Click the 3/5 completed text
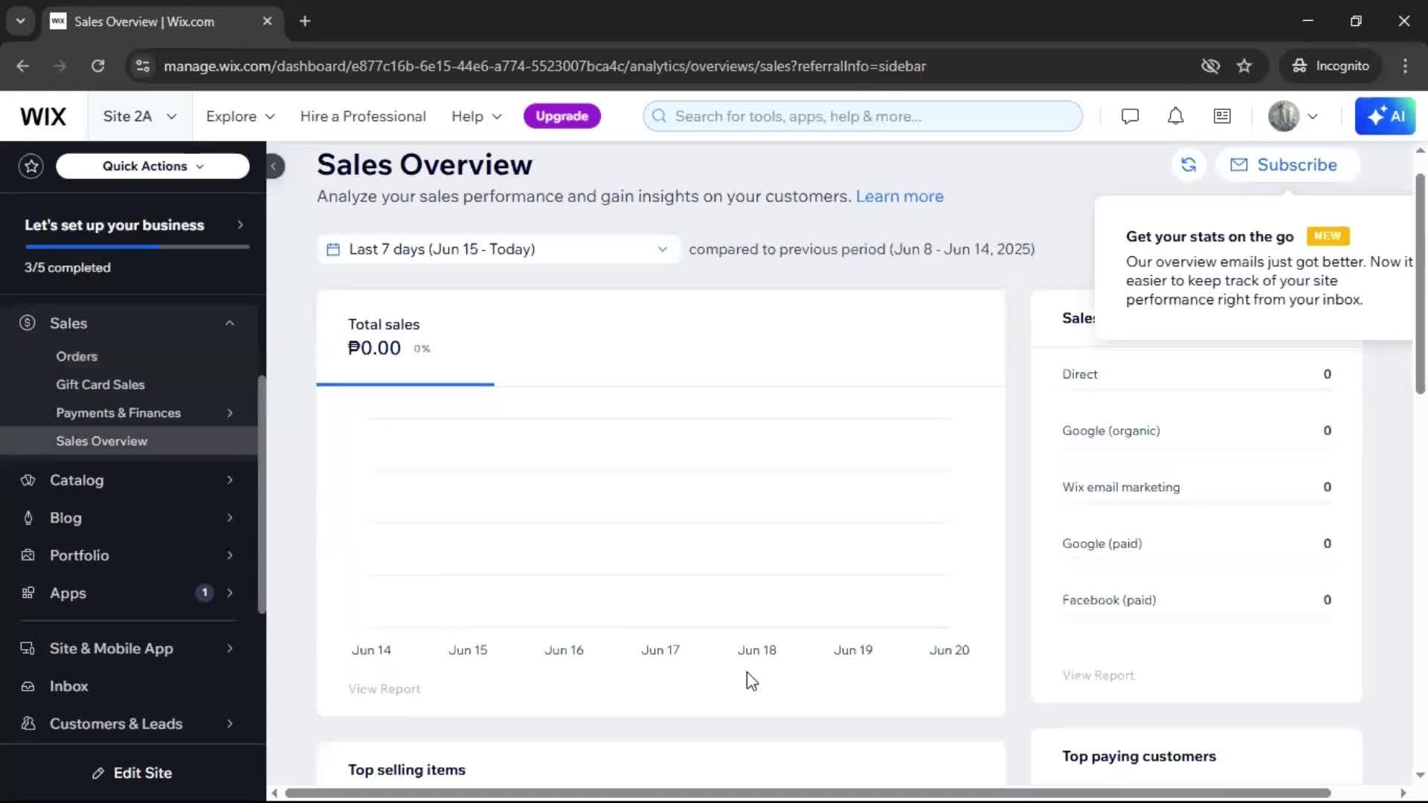 point(68,268)
